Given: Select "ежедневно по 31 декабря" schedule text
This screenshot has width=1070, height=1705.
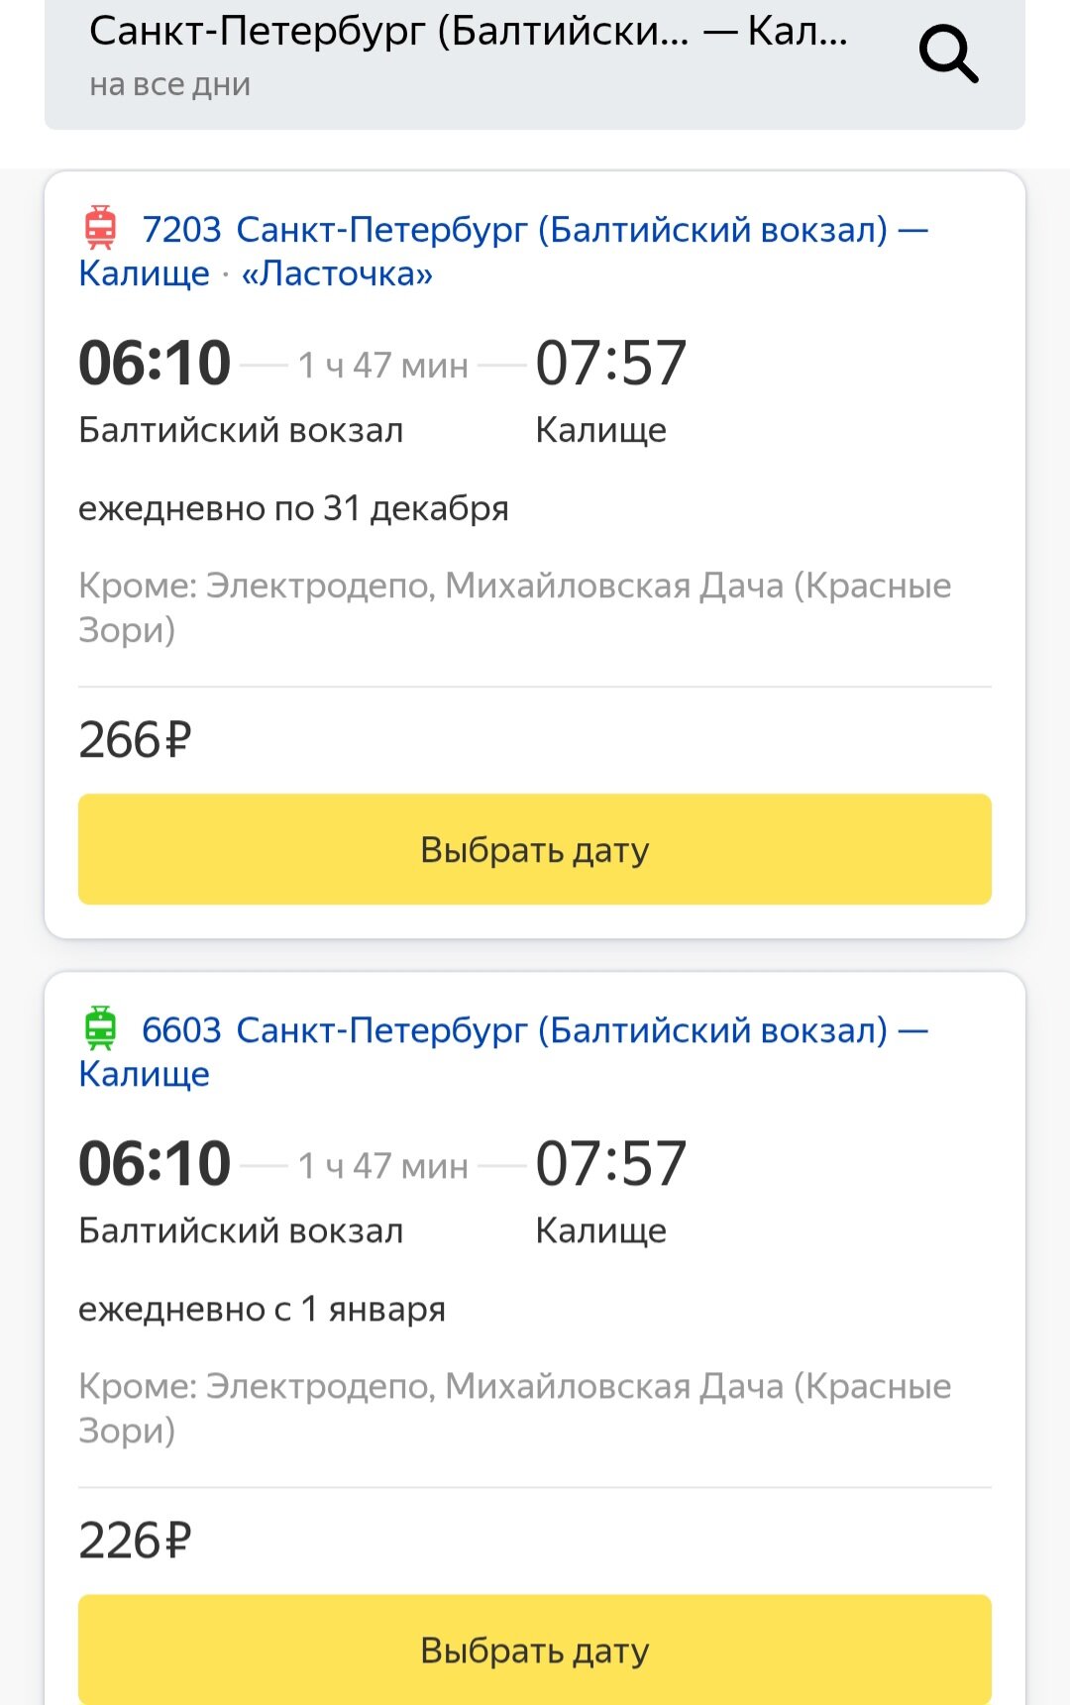Looking at the screenshot, I should [293, 509].
